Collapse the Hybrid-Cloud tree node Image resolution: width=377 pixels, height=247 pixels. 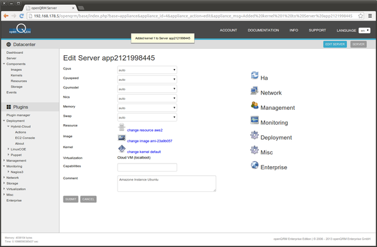(8, 126)
